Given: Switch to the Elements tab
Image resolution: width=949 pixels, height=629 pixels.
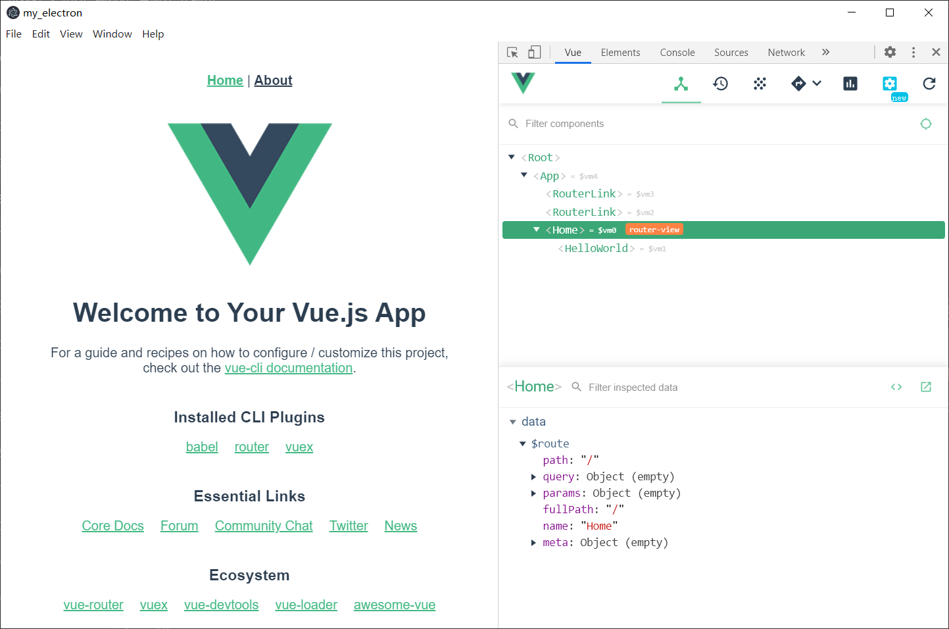Looking at the screenshot, I should [620, 53].
